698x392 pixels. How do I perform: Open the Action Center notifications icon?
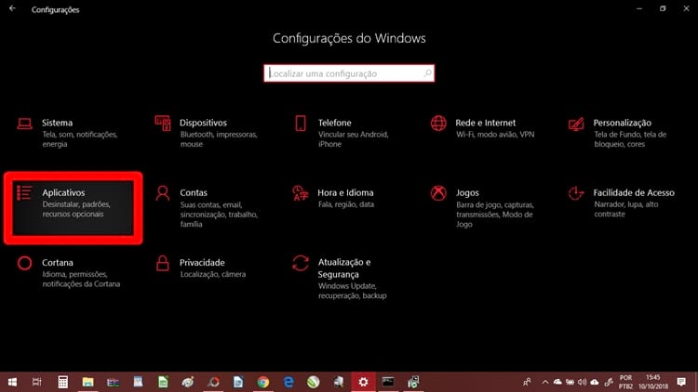click(x=683, y=382)
